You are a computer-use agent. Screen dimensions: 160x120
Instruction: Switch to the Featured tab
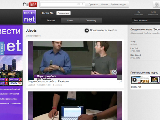pos(51,20)
